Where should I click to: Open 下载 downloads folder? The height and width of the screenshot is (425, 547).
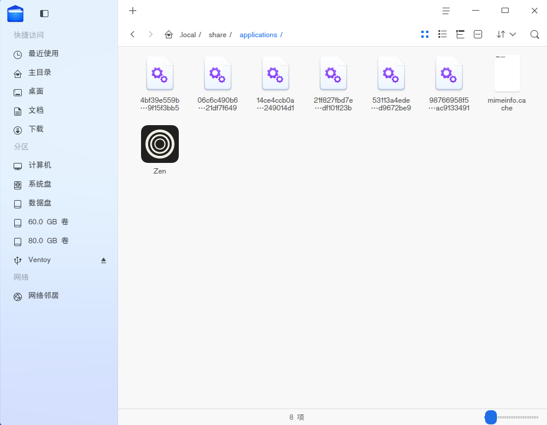pos(59,129)
